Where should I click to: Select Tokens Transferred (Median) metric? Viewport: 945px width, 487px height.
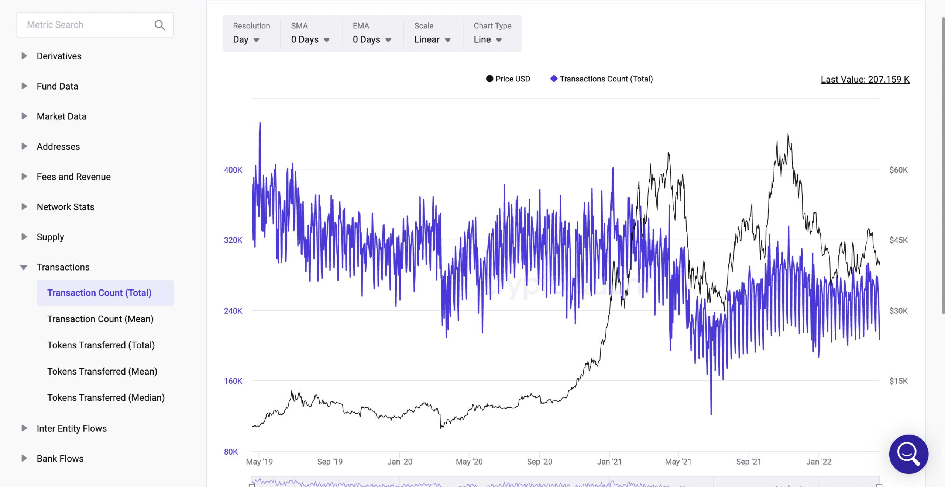click(x=106, y=397)
